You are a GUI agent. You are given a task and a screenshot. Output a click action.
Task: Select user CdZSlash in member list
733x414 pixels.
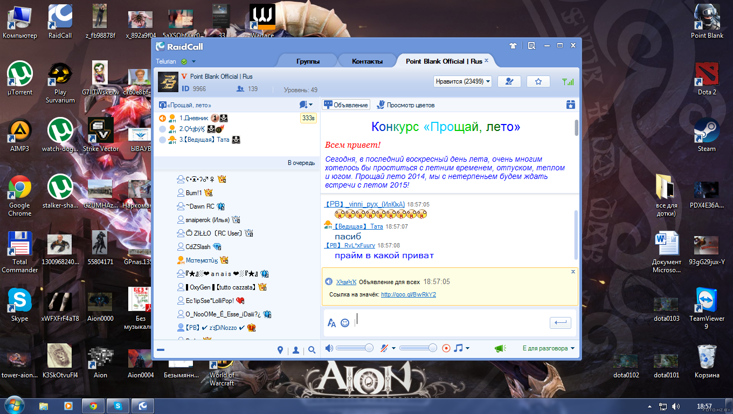199,246
